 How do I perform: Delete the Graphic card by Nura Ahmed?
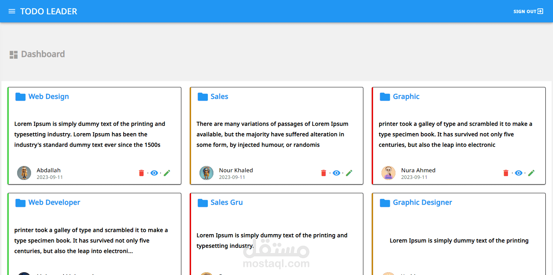506,173
